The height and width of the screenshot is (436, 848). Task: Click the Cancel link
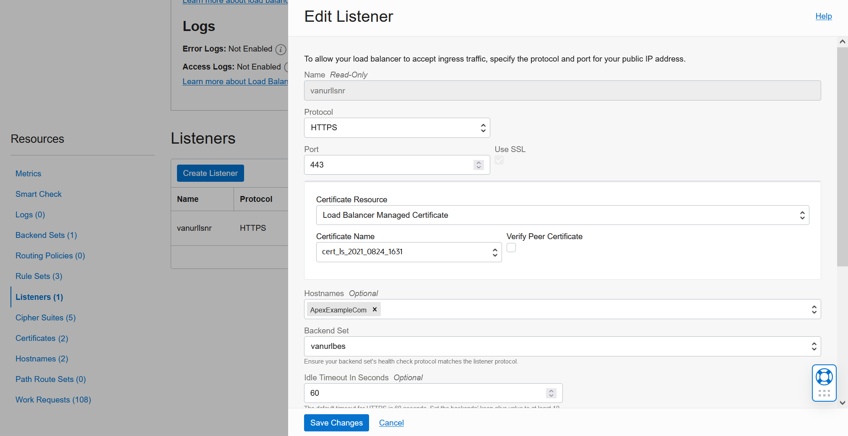click(391, 423)
